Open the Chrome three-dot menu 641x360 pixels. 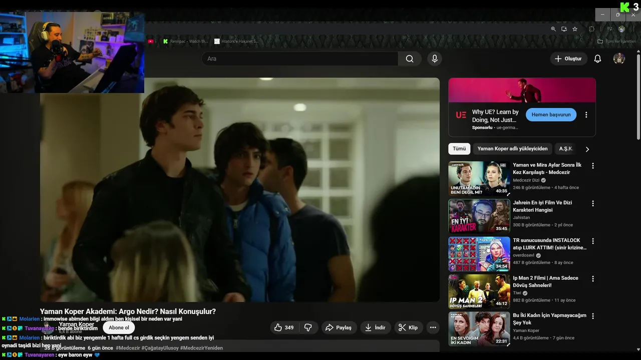(633, 29)
